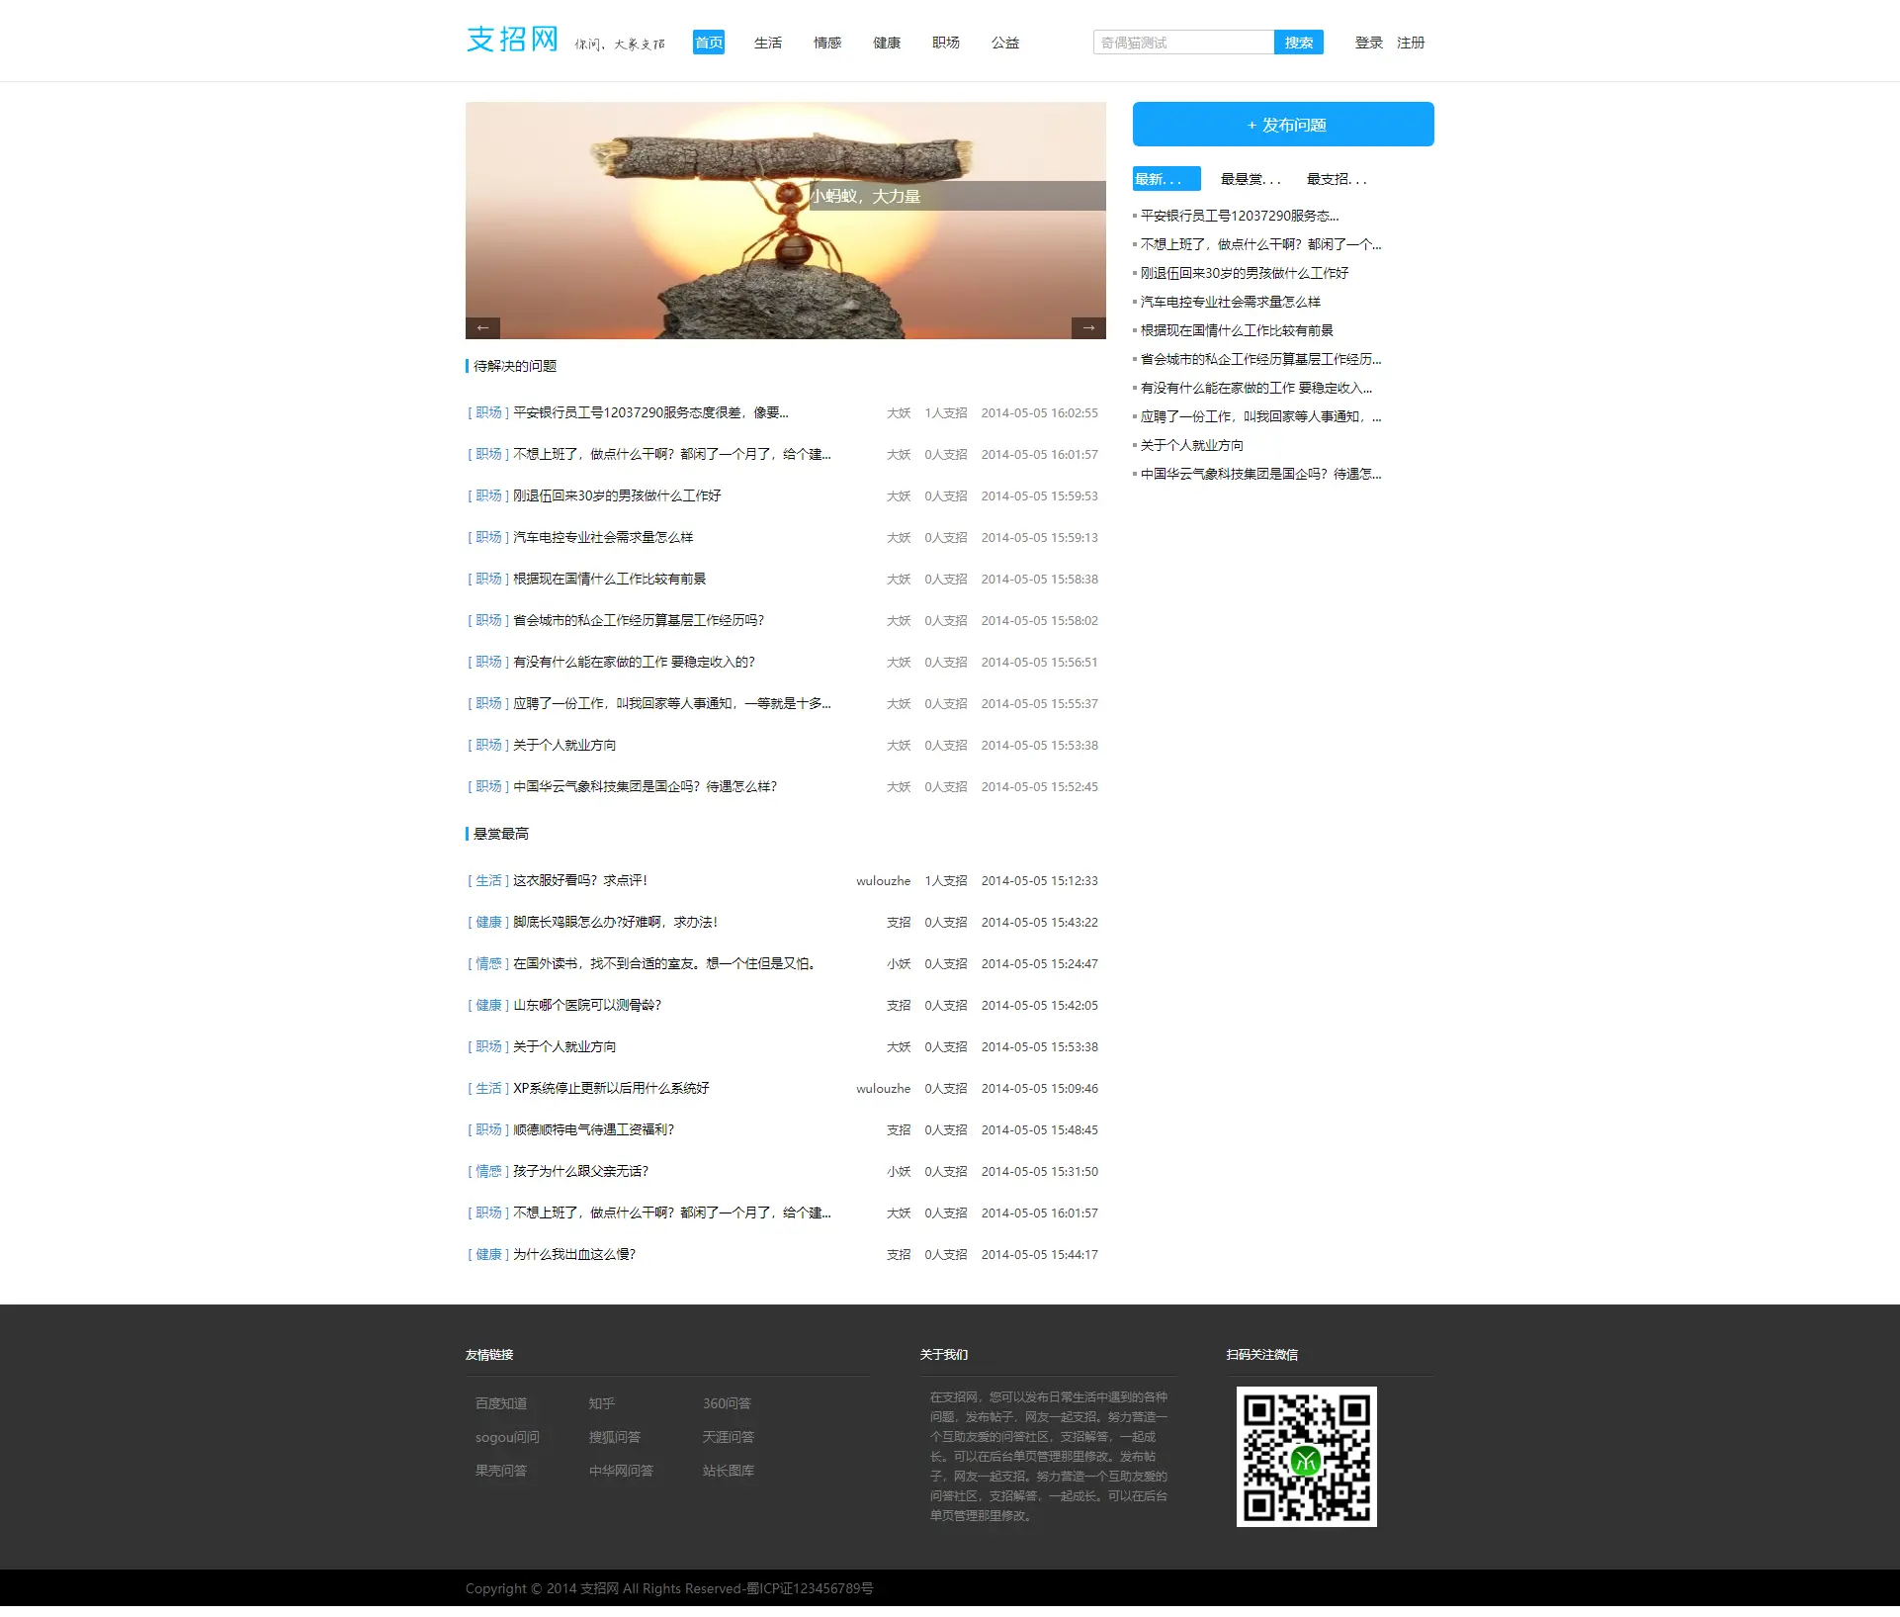Open question 平安银行员工号12037290服务态度很差

coord(650,412)
